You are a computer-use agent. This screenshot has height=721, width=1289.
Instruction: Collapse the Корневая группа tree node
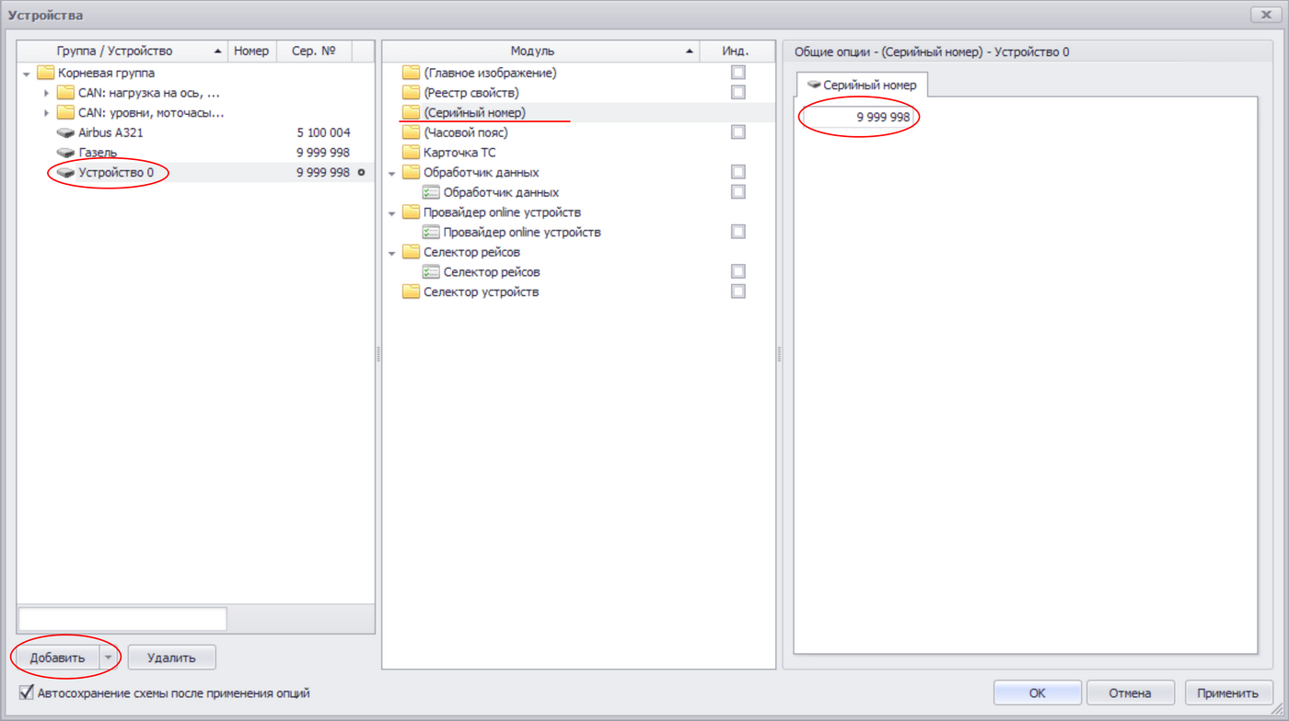tap(27, 74)
